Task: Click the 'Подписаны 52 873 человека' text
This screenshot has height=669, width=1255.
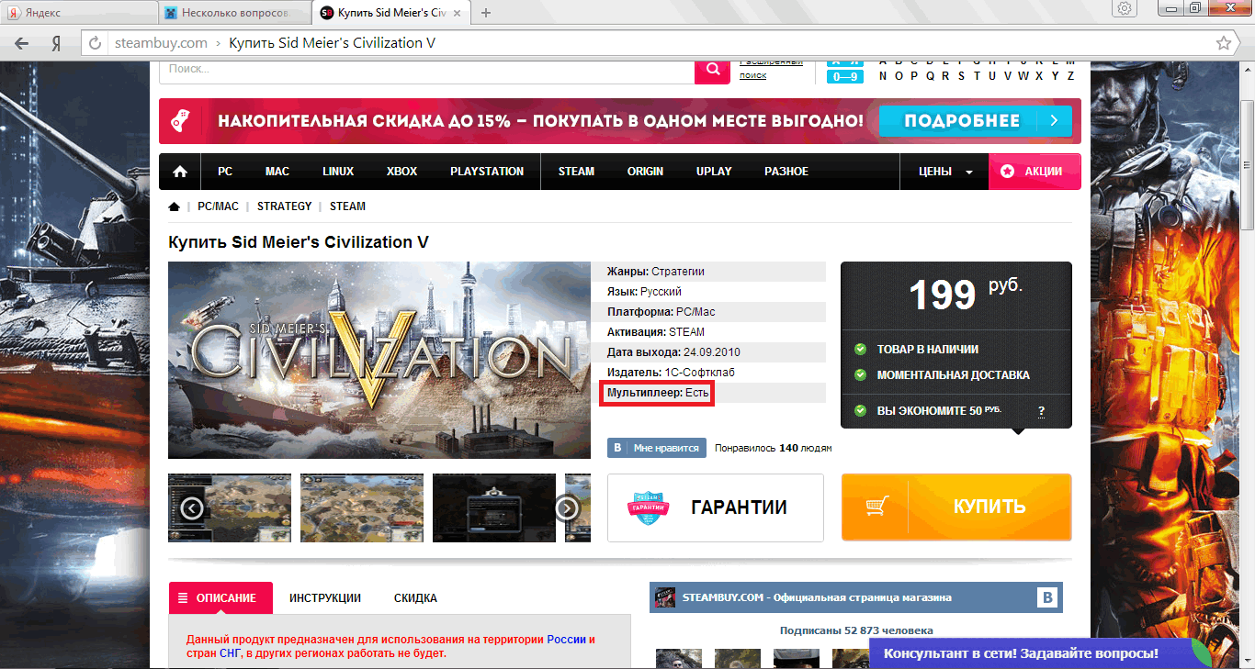Action: click(856, 630)
